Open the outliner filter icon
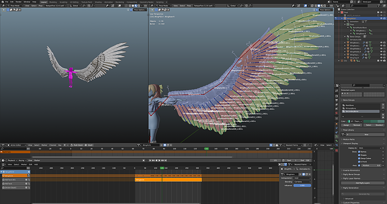Viewport: 387px width, 204px height. (379, 5)
